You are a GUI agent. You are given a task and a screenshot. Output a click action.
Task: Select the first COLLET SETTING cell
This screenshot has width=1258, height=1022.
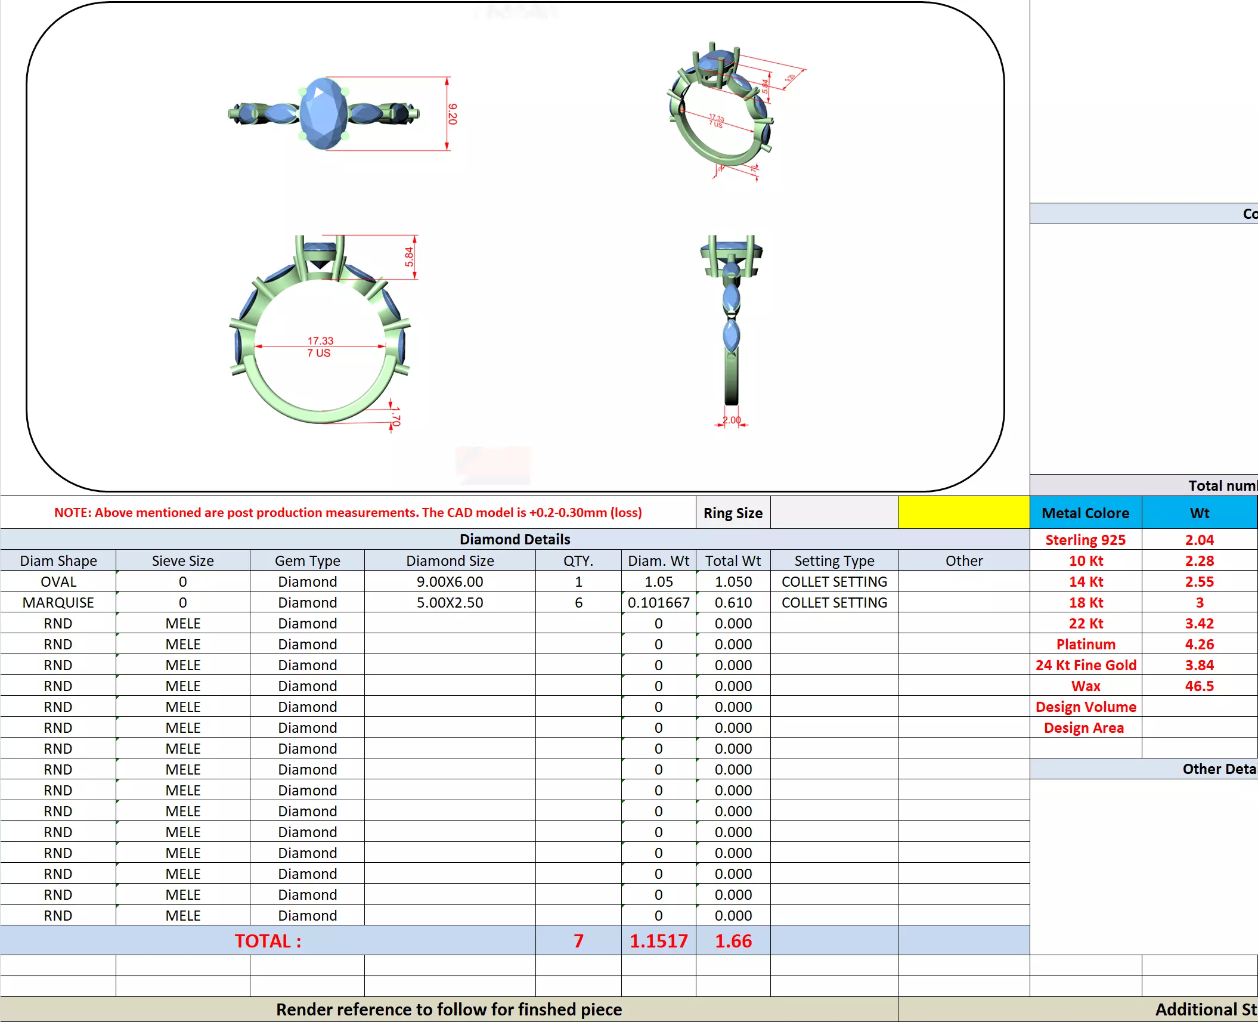coord(833,581)
